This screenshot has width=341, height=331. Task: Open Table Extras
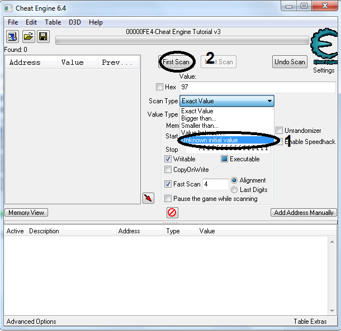point(310,322)
